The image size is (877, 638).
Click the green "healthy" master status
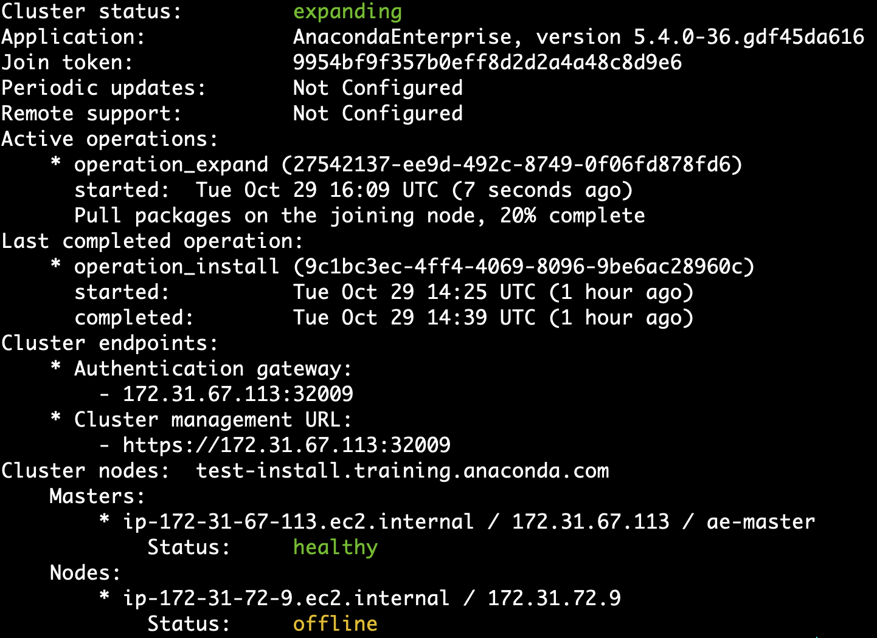335,547
